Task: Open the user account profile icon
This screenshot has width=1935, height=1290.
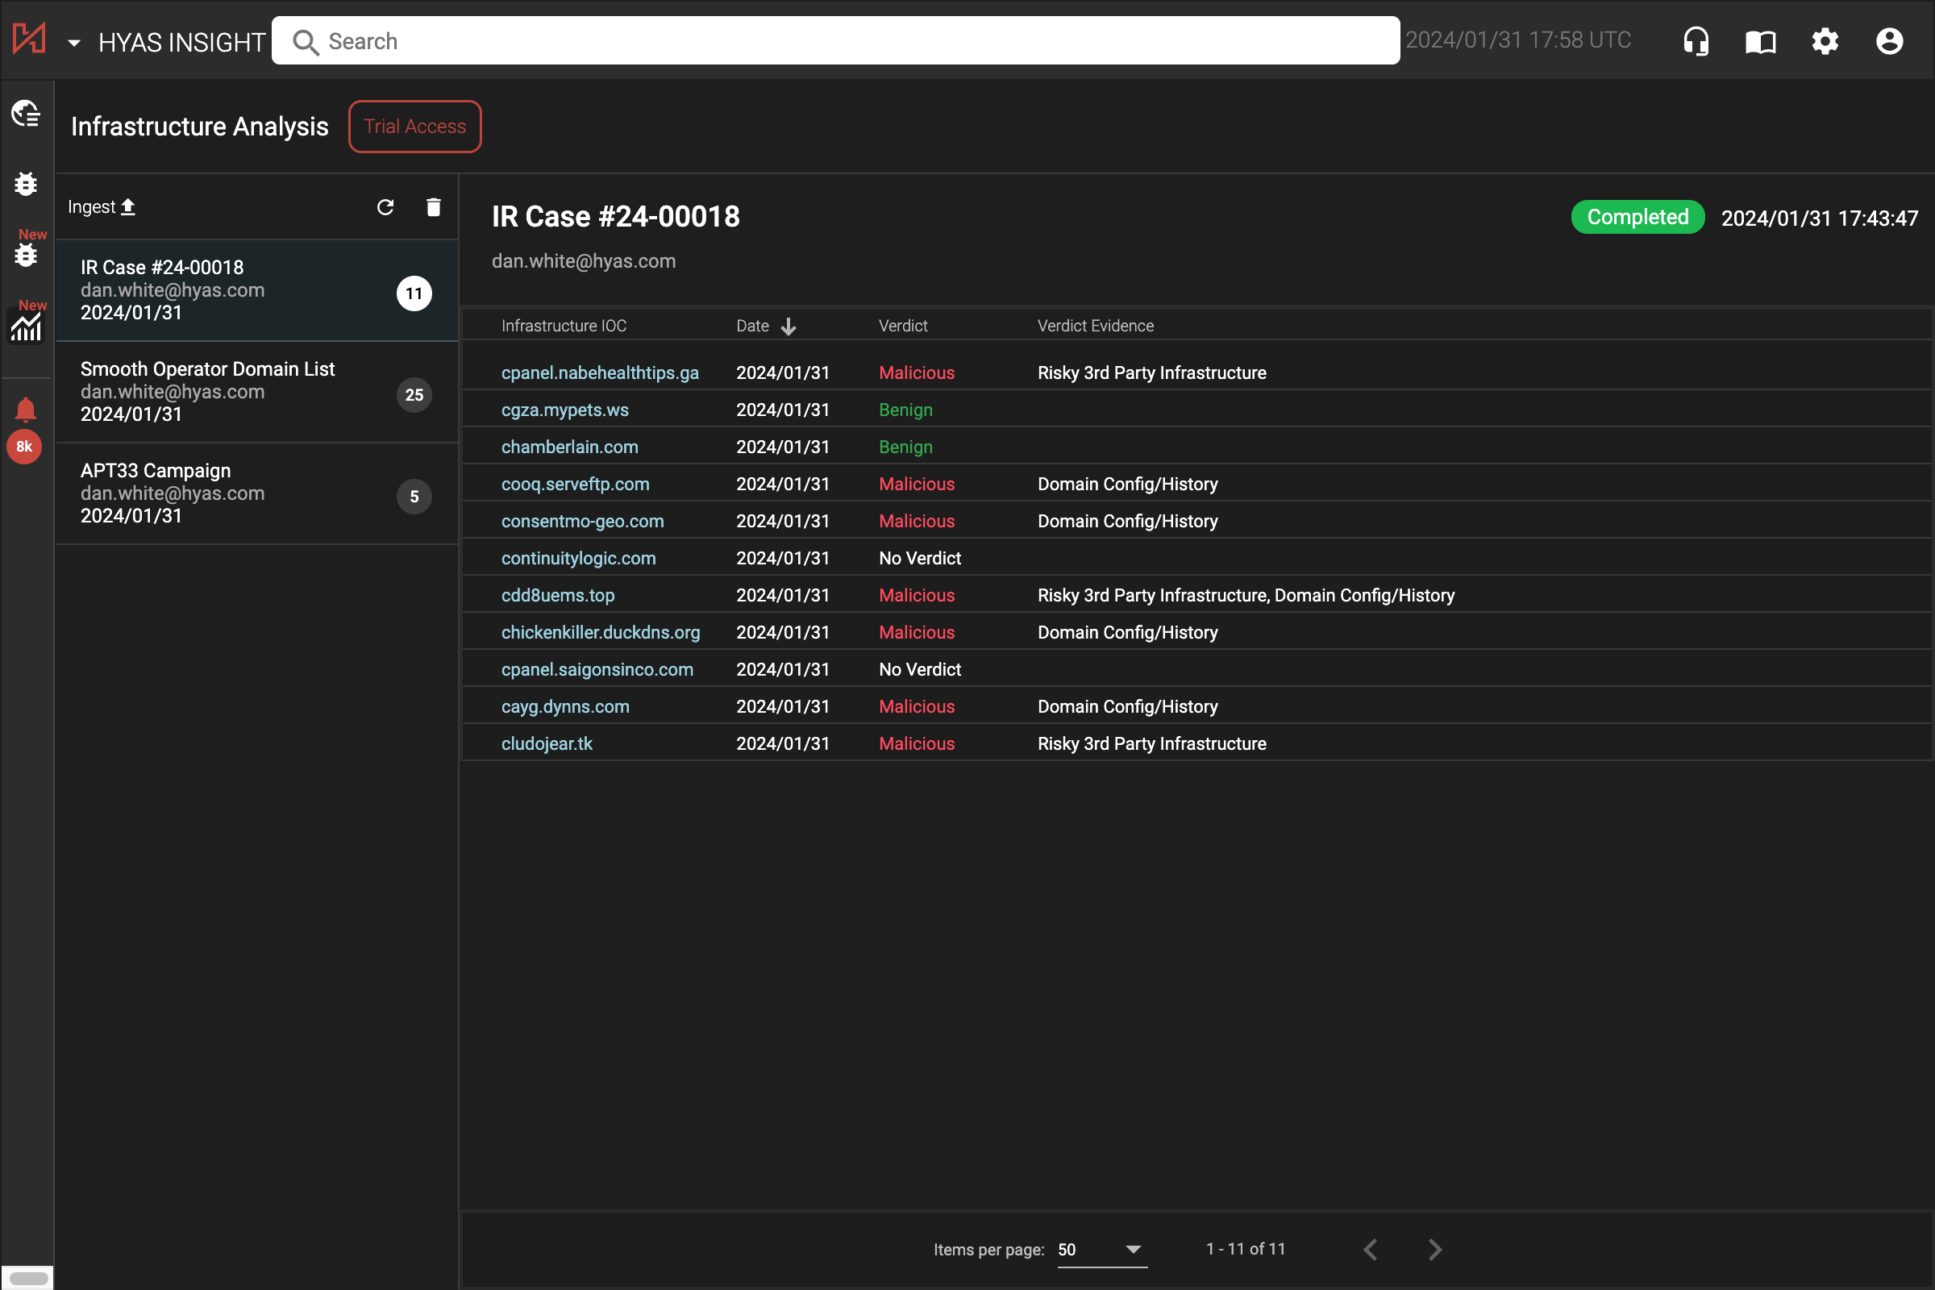Action: pyautogui.click(x=1889, y=40)
